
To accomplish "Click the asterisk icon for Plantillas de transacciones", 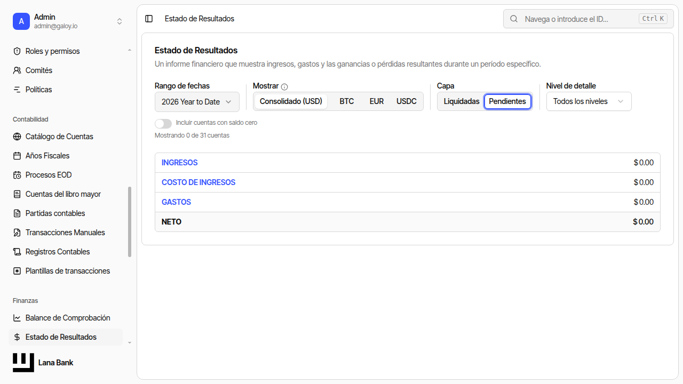I will (x=17, y=271).
